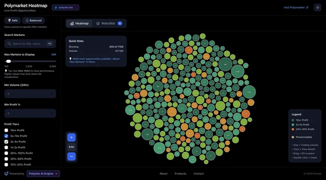Click the bar chart icon on Heatmap tab
326x180 pixels.
click(72, 23)
